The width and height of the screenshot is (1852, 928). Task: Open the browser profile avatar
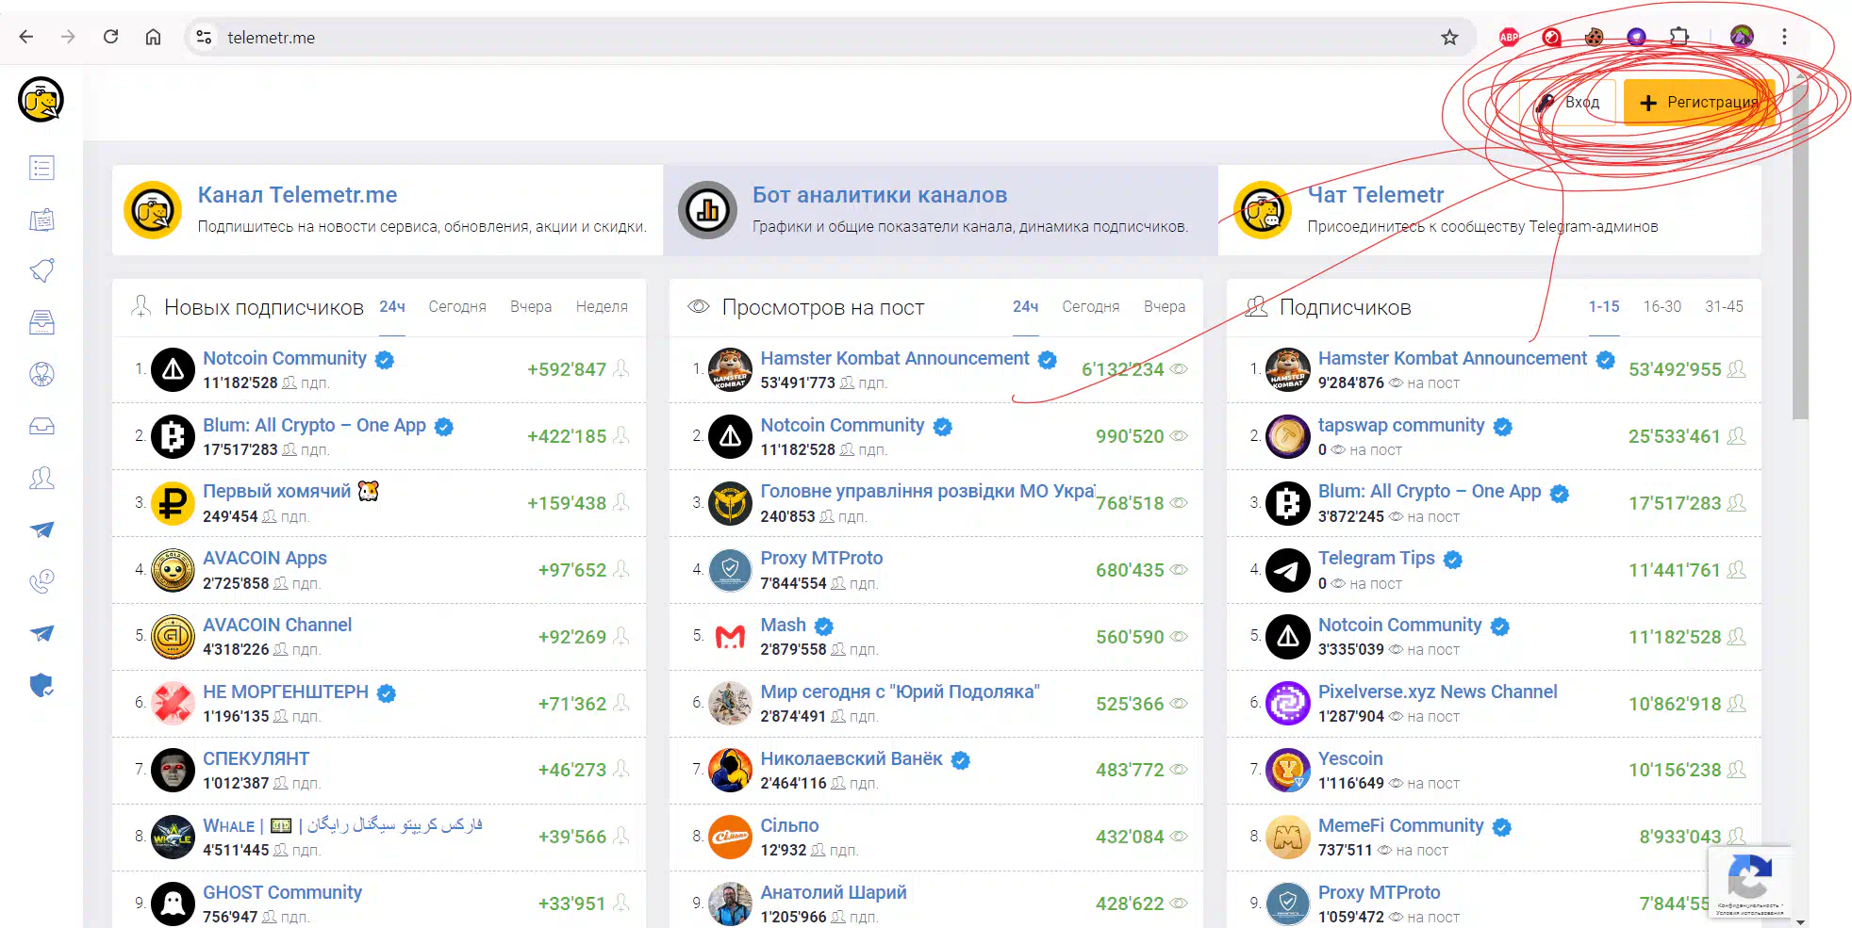[1742, 37]
